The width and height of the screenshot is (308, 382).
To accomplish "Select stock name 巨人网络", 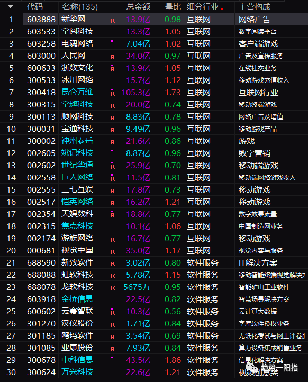I will [x=77, y=177].
